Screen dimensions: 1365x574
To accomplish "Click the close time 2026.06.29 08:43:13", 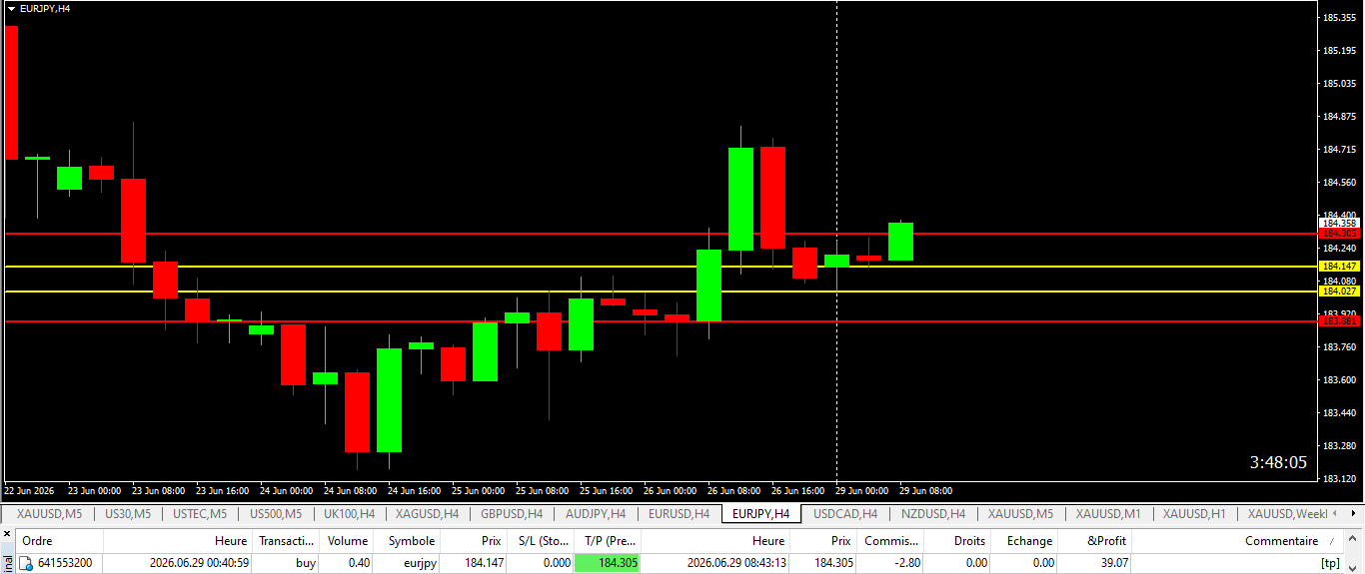I will point(735,563).
